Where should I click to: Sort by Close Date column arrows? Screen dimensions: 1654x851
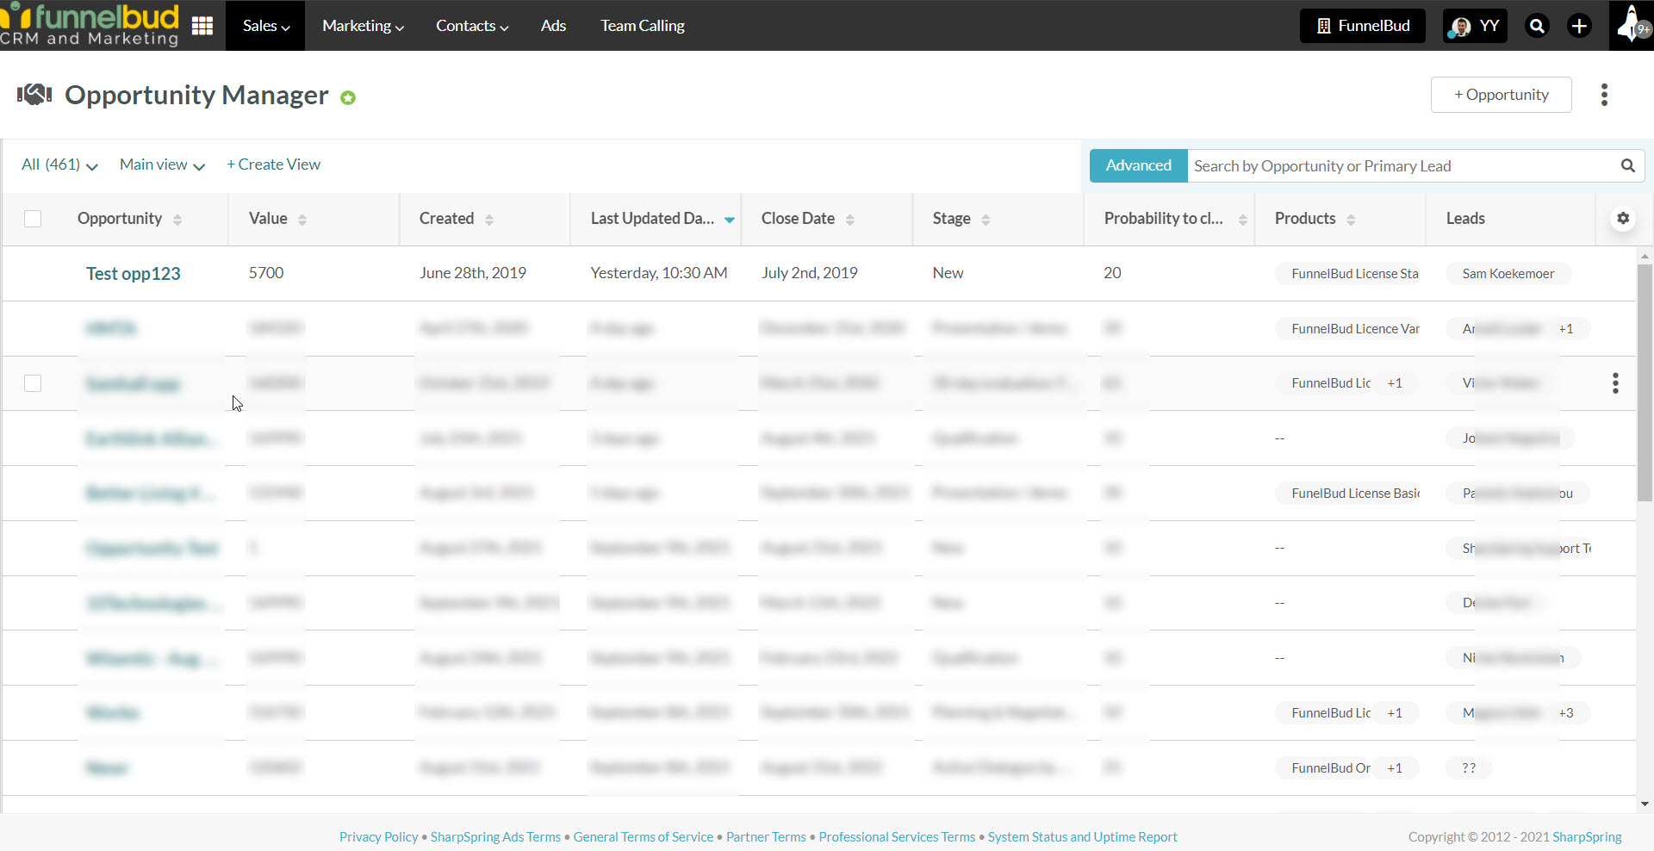850,220
